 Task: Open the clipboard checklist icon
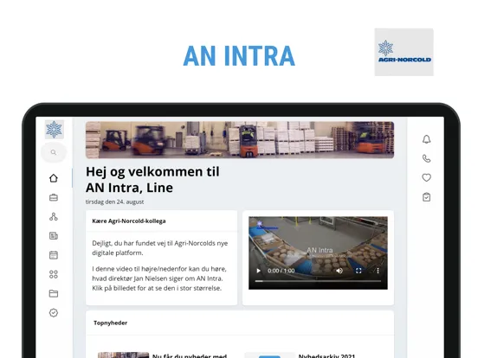[x=427, y=197]
